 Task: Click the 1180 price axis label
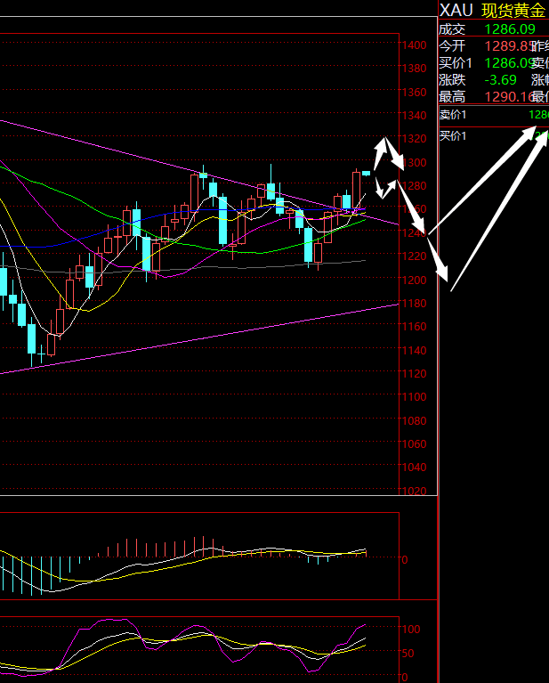[414, 303]
